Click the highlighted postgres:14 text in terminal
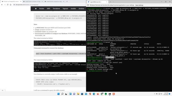 point(110,57)
